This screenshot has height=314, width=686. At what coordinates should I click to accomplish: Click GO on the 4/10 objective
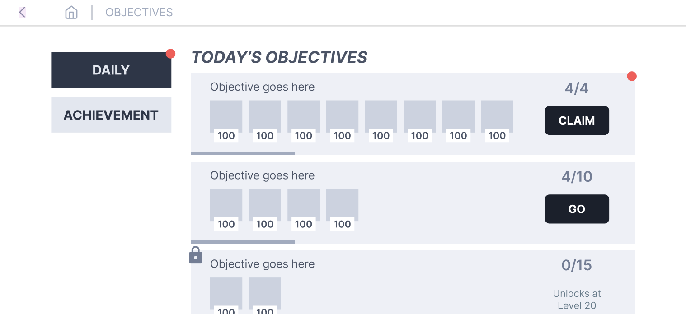(x=577, y=209)
